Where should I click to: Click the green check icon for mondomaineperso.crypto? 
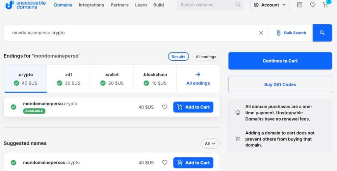(x=13, y=107)
